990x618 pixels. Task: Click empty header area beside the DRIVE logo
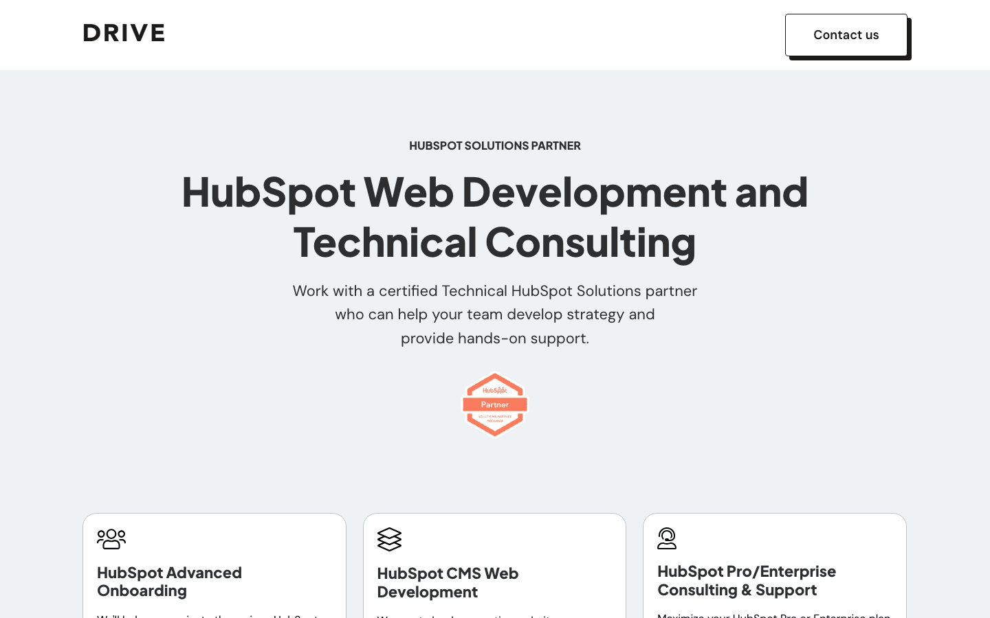(447, 34)
